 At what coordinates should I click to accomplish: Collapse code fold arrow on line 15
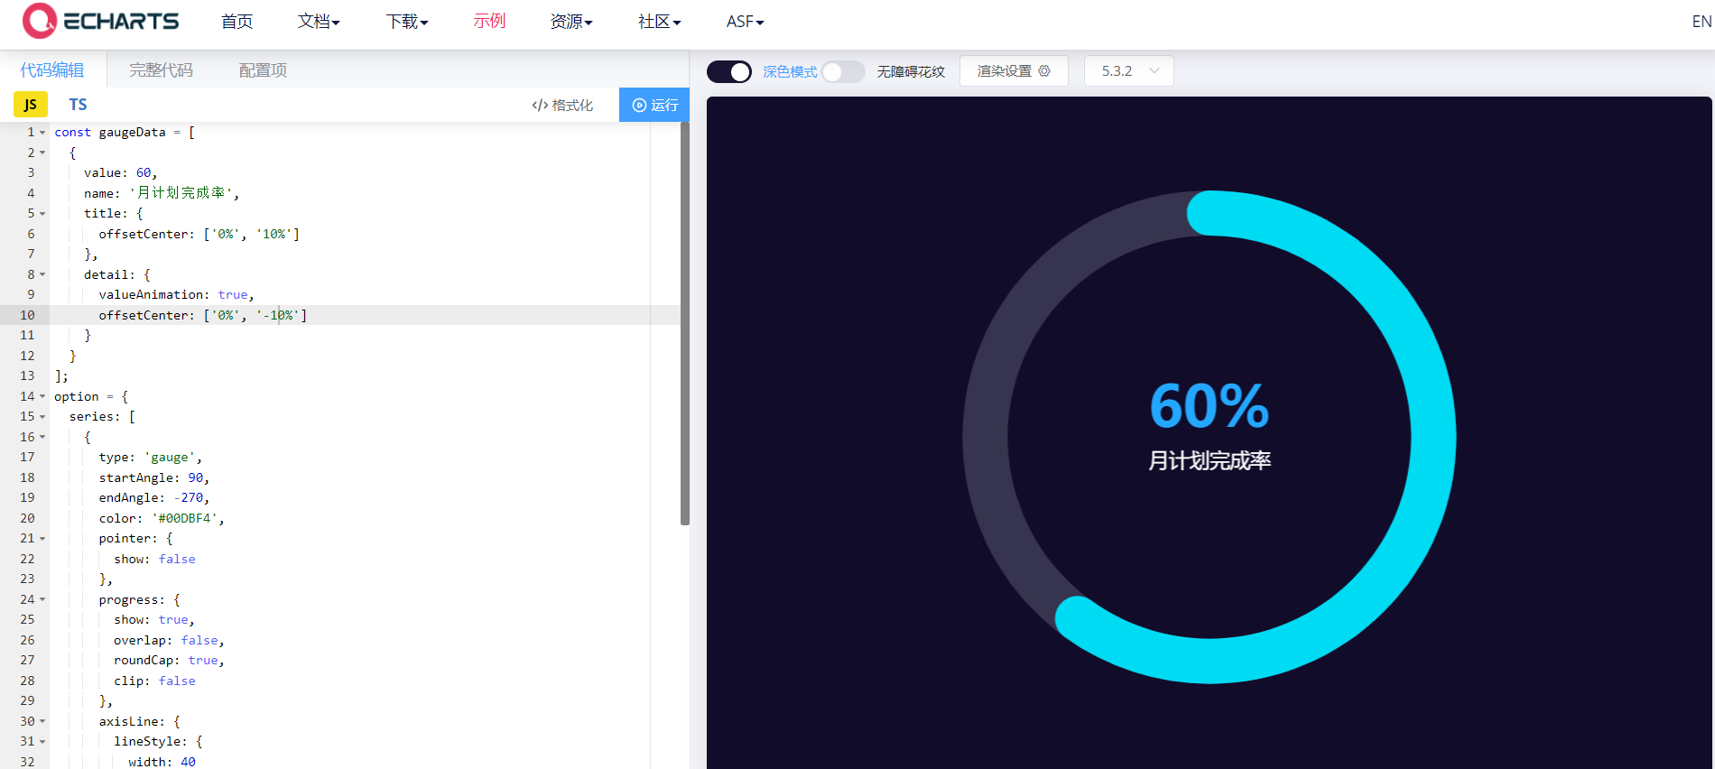(42, 417)
